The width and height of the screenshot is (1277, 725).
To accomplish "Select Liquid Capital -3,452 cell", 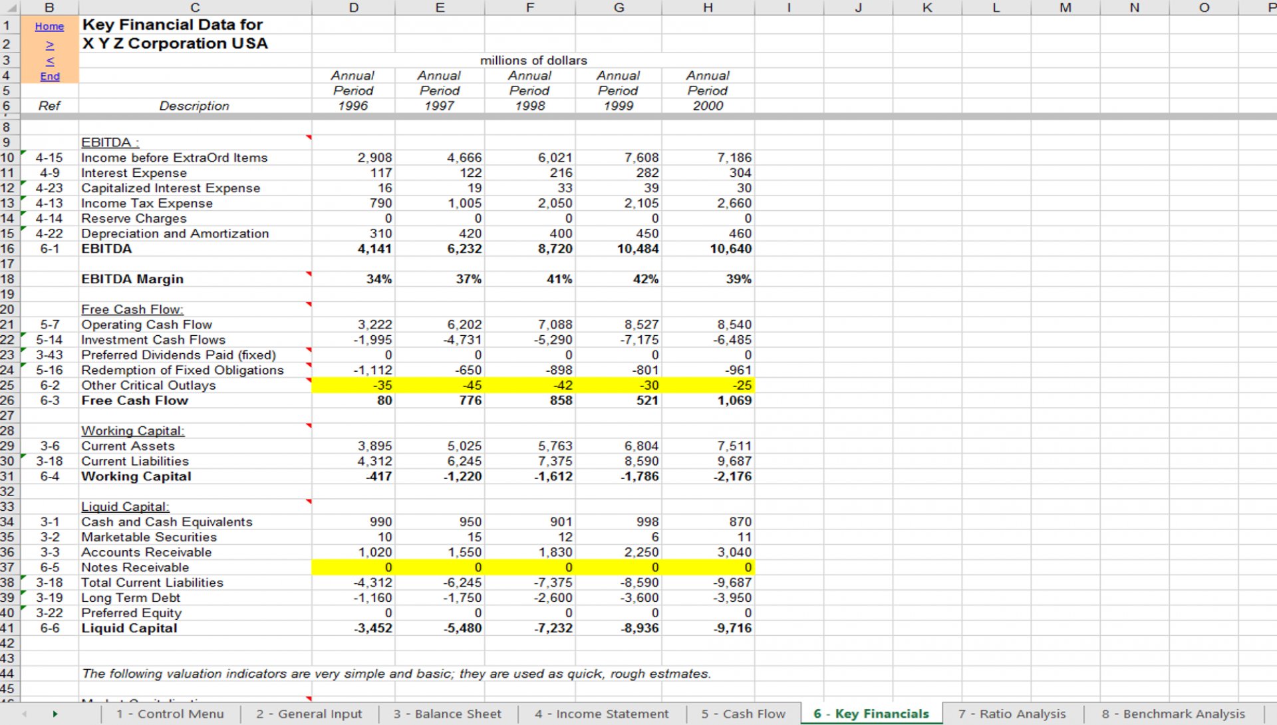I will pyautogui.click(x=353, y=628).
